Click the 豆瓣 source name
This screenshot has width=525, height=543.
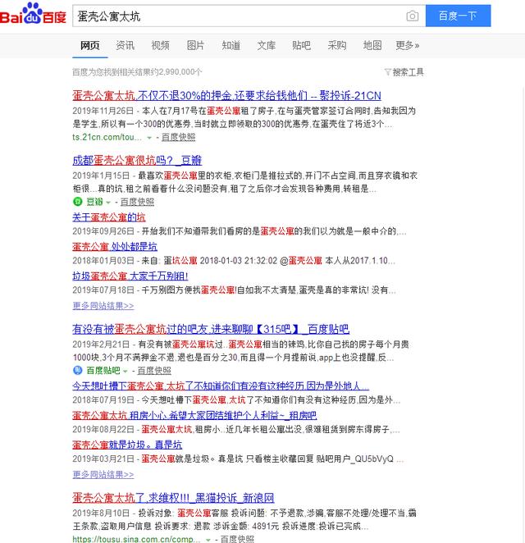94,202
